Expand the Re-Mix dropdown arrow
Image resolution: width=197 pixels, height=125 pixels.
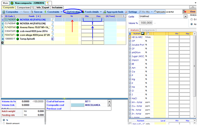tap(152, 12)
